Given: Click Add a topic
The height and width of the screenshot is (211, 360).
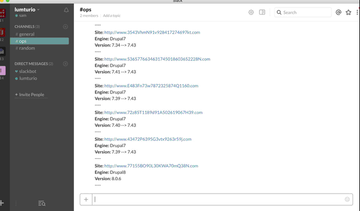Looking at the screenshot, I should click(x=112, y=16).
